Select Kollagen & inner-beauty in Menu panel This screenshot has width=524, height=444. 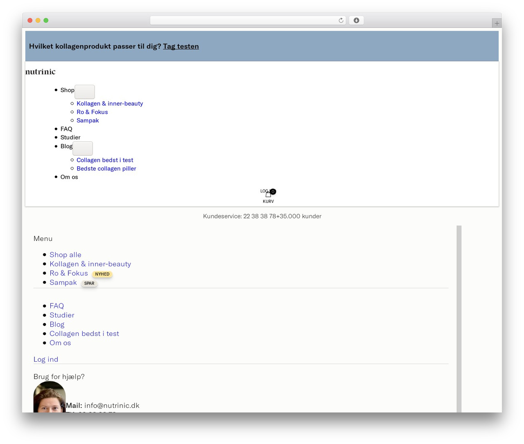pyautogui.click(x=90, y=264)
